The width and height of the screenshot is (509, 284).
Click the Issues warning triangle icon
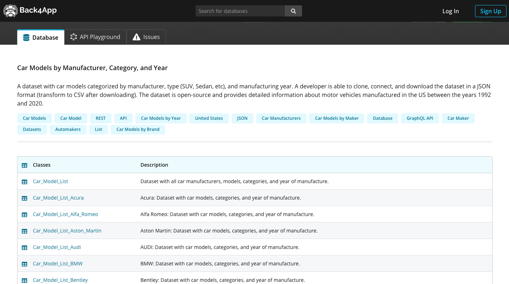click(137, 37)
